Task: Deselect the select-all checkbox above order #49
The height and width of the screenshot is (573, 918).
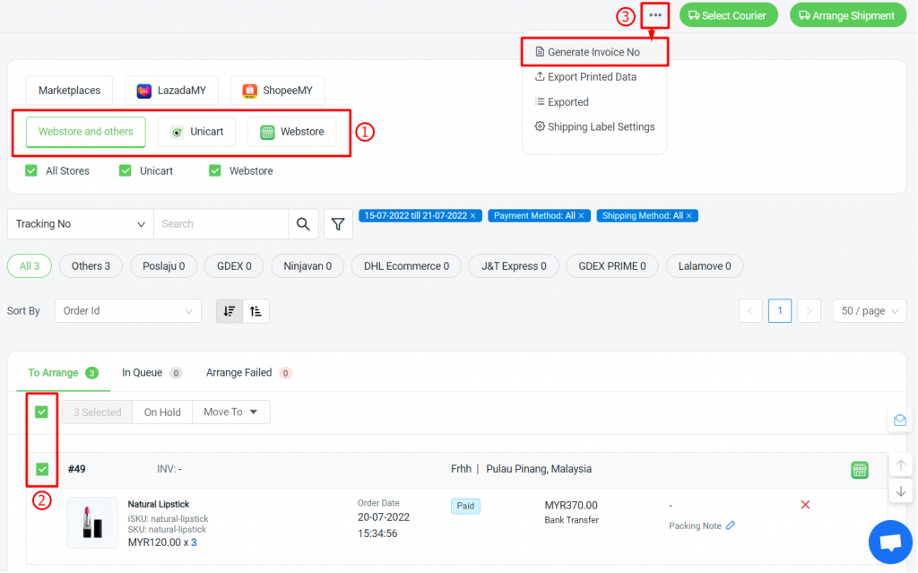Action: (x=41, y=412)
